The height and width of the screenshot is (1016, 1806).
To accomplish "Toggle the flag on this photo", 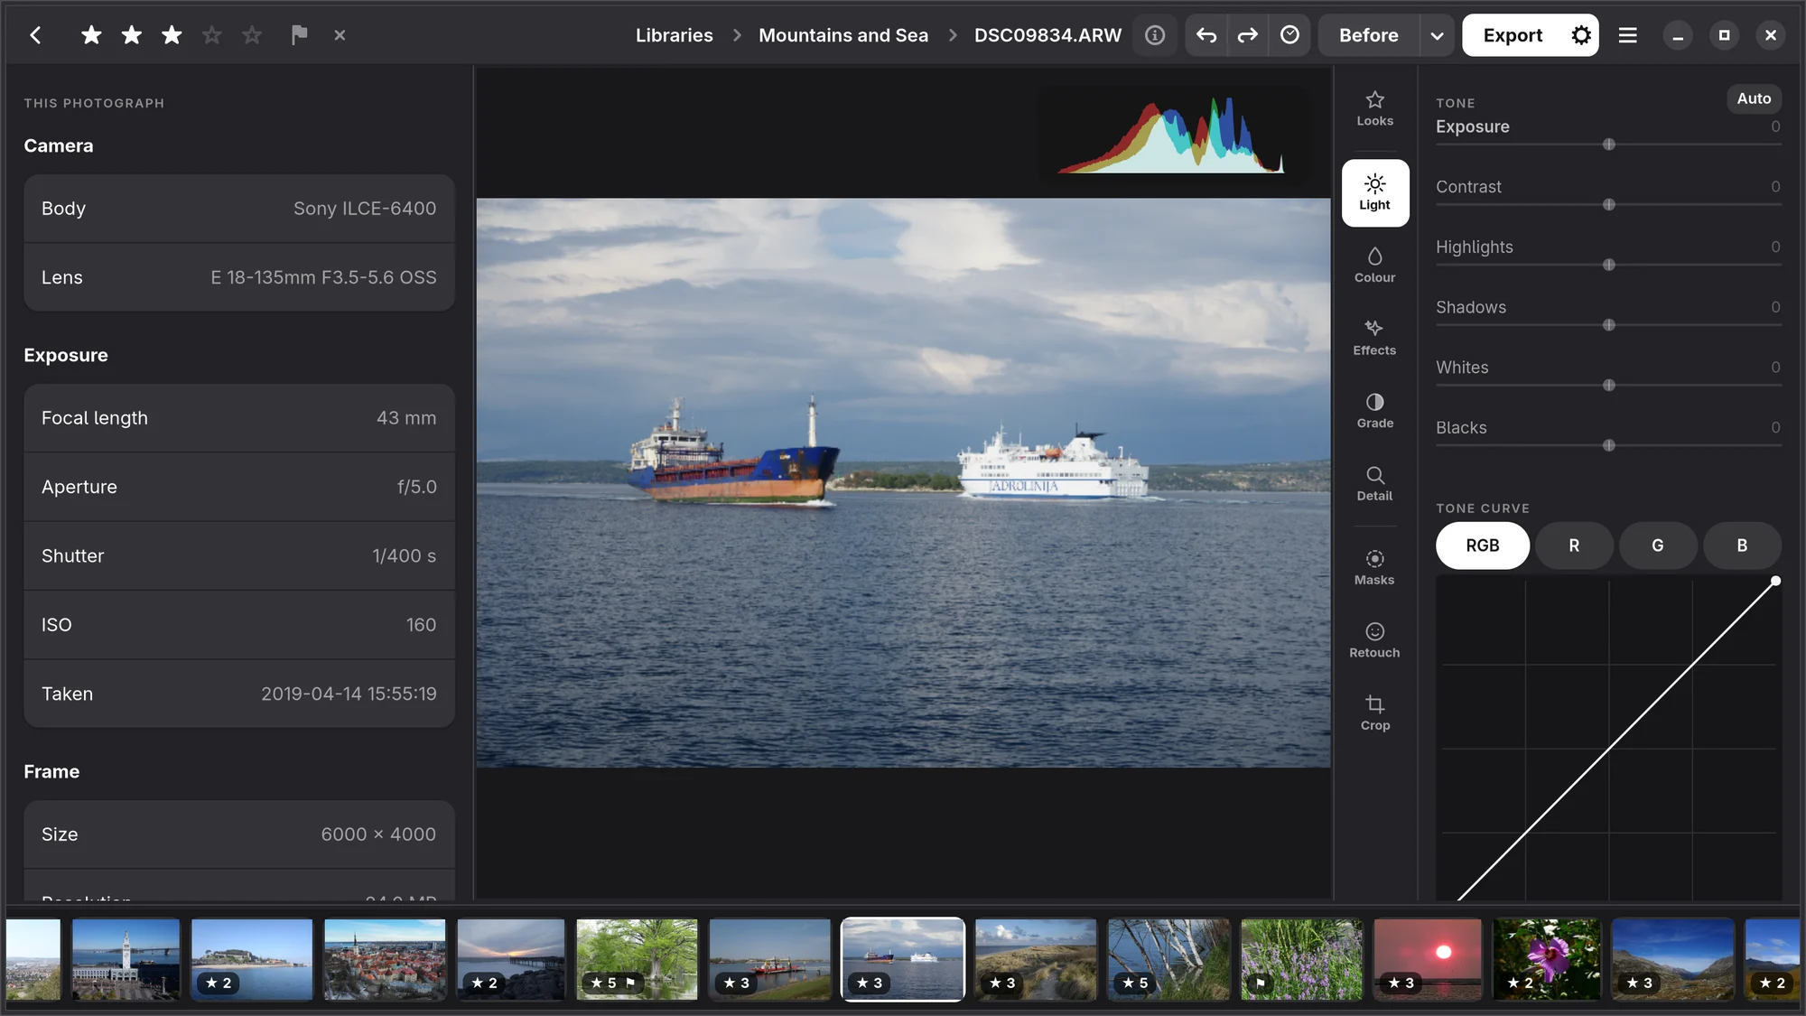I will (x=299, y=35).
